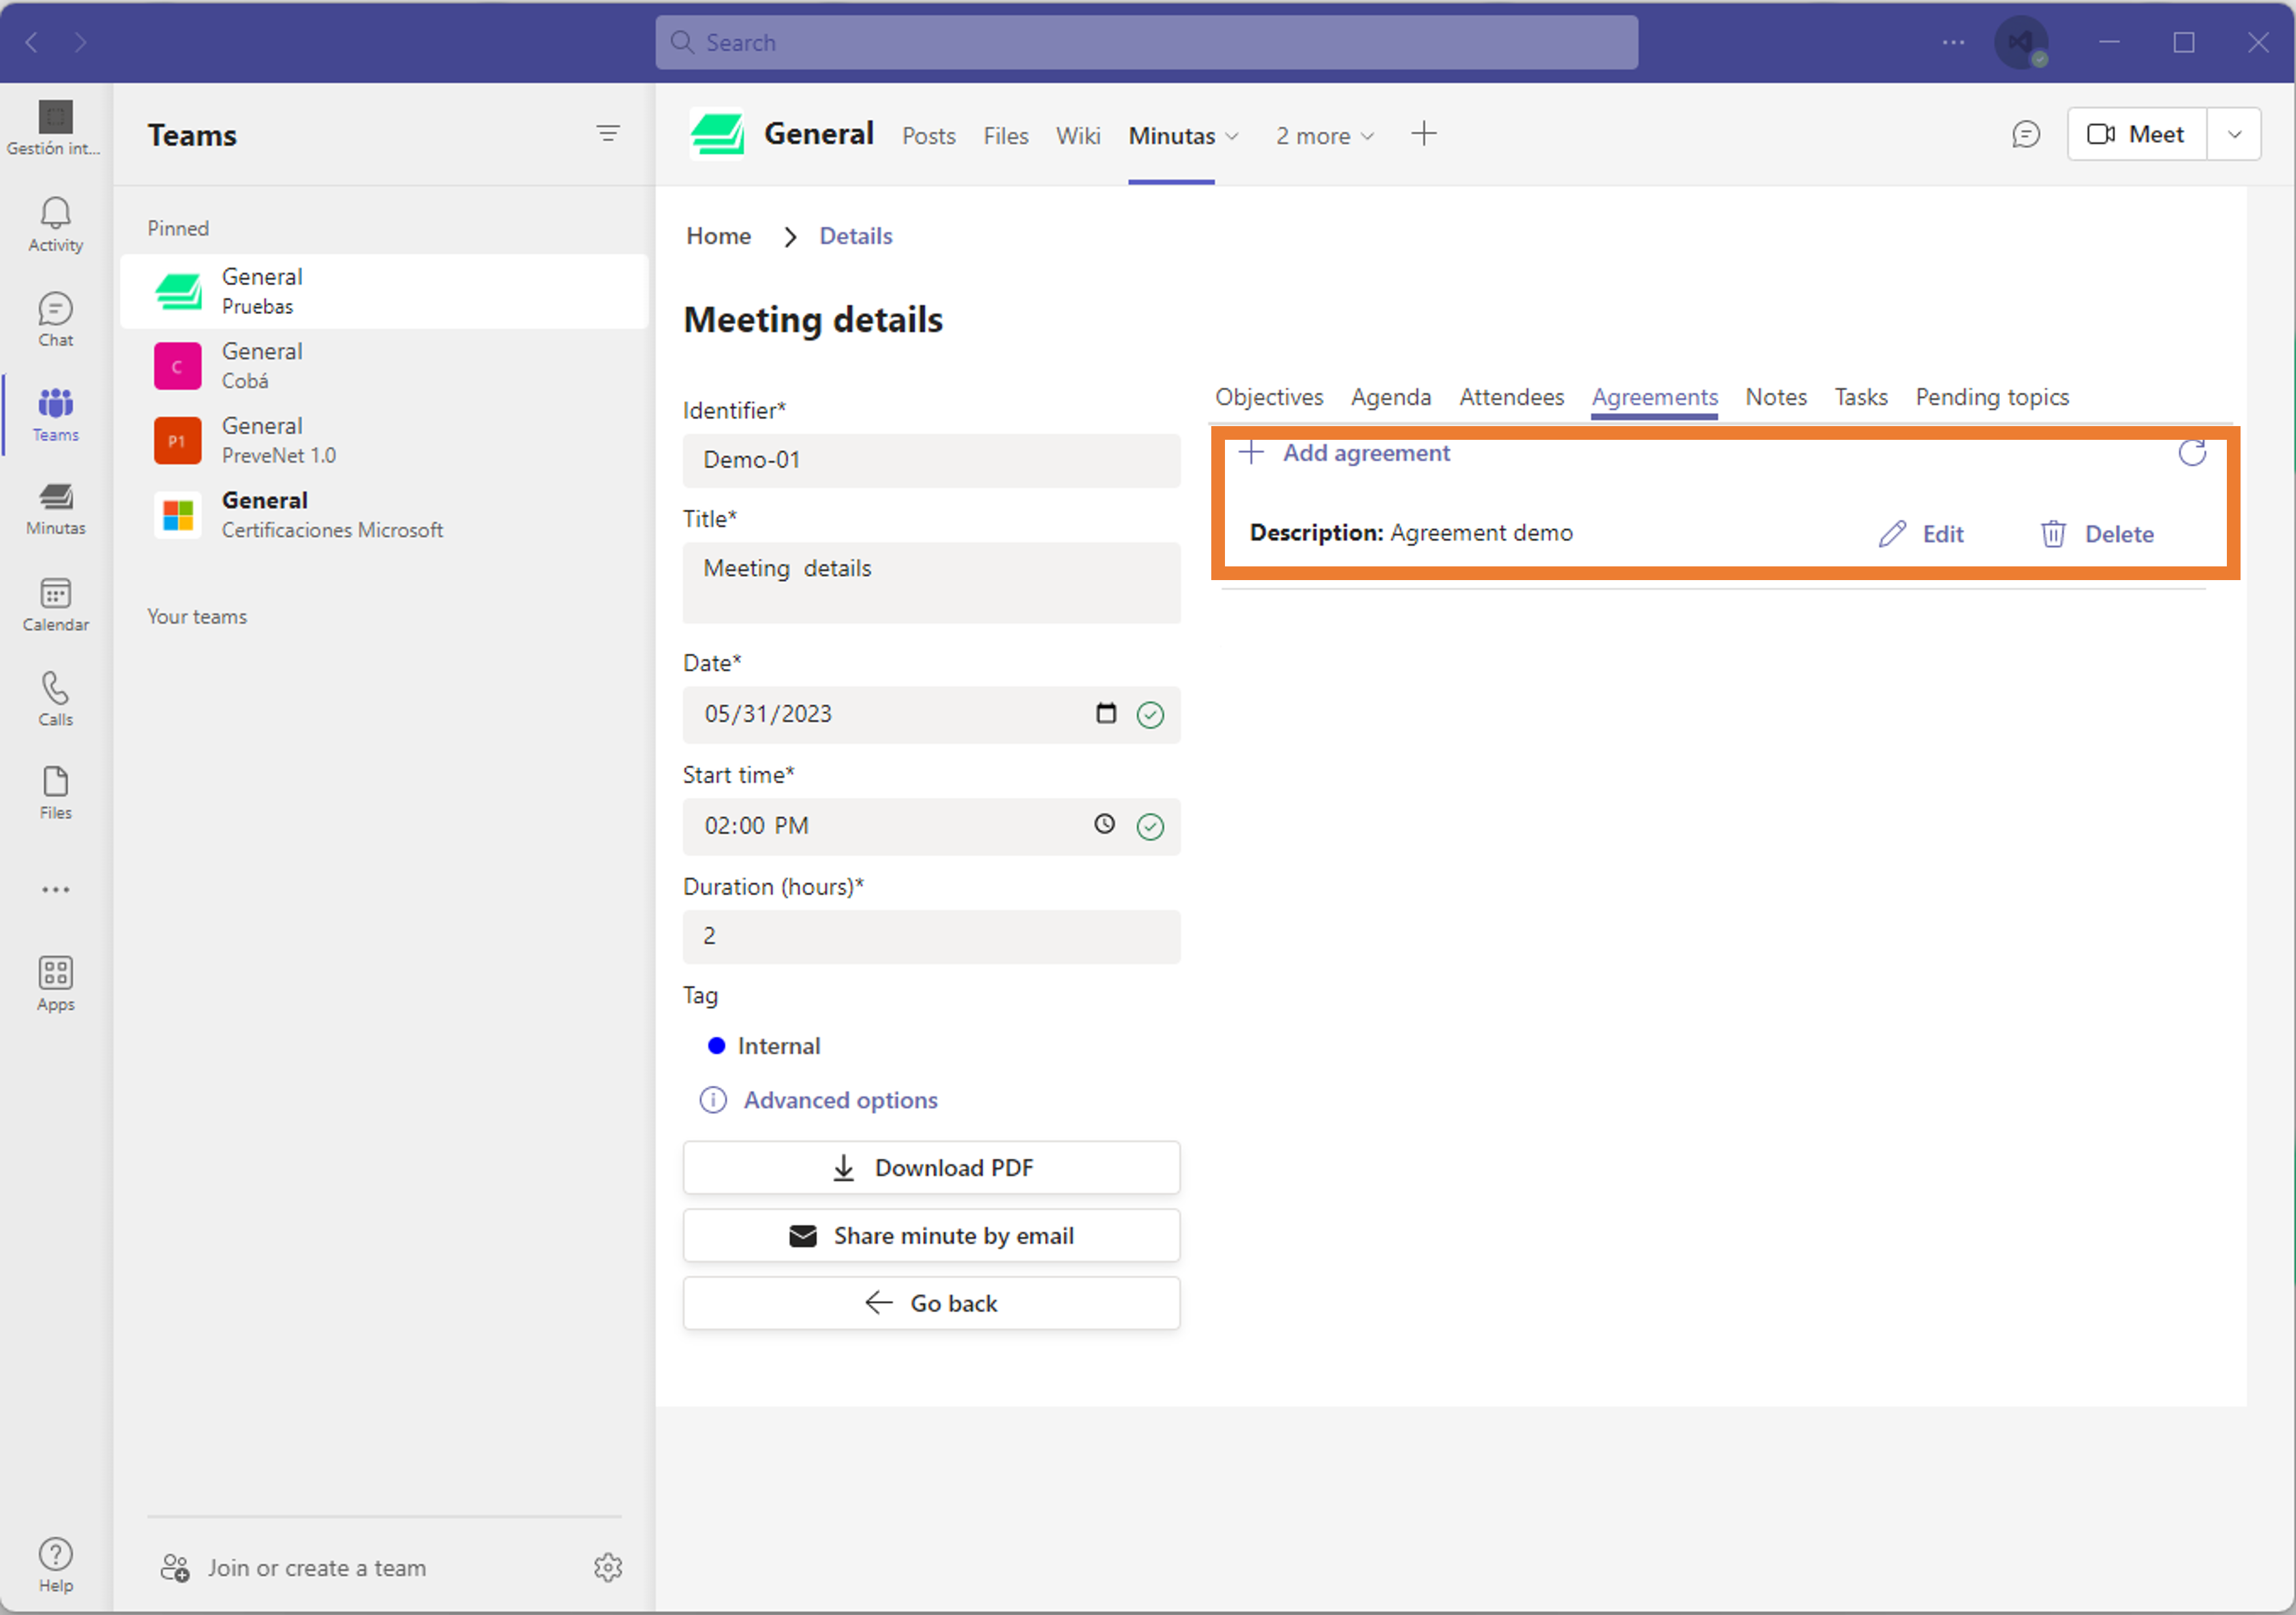Open channel conversation icon

(2025, 134)
